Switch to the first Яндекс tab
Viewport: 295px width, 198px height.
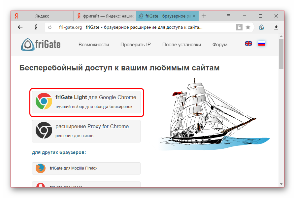point(42,16)
